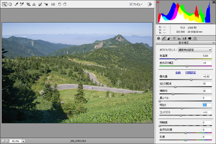Select the Straighten tool
Image resolution: width=216 pixels, height=144 pixels.
(x=34, y=4)
